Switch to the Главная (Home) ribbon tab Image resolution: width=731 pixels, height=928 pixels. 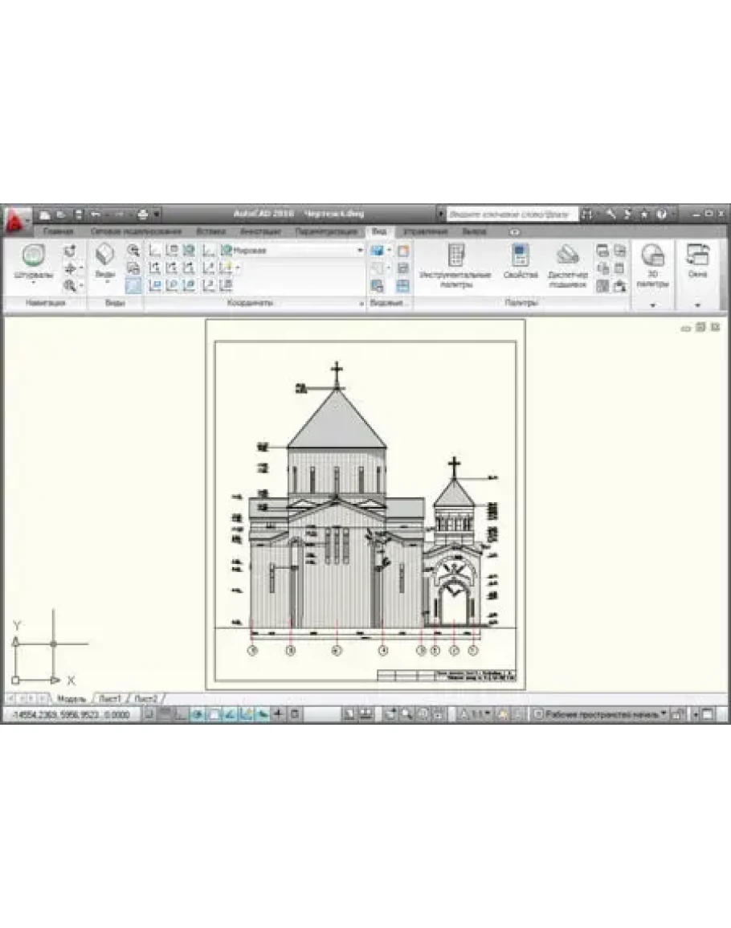(58, 231)
